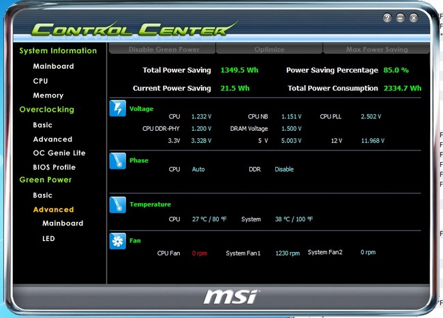Viewport: 443px width, 318px height.
Task: Open CPU page in sidebar
Action: click(x=40, y=81)
